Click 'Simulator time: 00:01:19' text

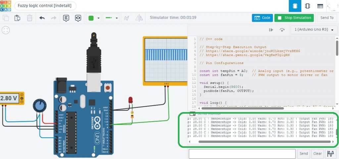pyautogui.click(x=173, y=17)
